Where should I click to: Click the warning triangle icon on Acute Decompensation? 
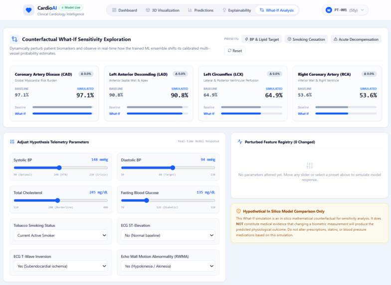pyautogui.click(x=335, y=39)
